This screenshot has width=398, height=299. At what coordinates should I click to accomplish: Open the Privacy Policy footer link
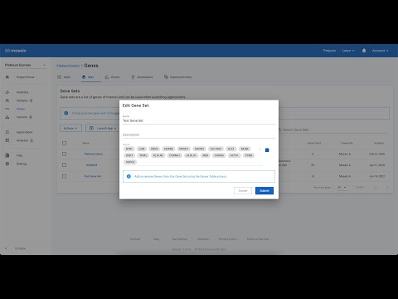pyautogui.click(x=228, y=239)
